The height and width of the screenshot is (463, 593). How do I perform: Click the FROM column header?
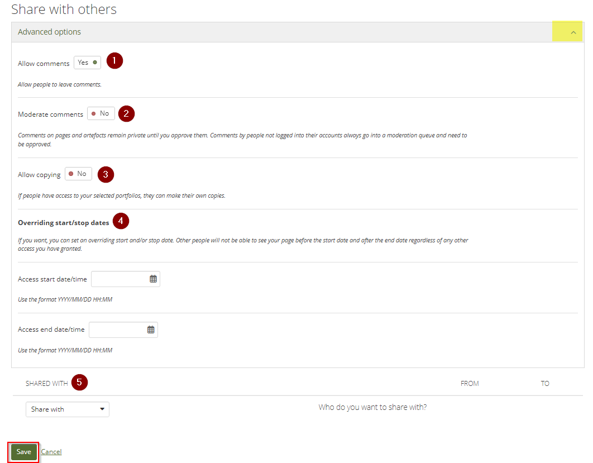coord(470,384)
